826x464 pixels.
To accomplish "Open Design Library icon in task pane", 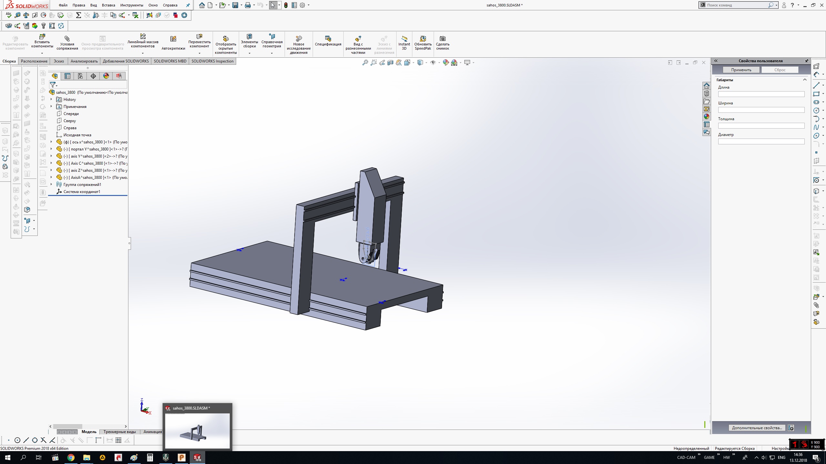I will tap(707, 93).
